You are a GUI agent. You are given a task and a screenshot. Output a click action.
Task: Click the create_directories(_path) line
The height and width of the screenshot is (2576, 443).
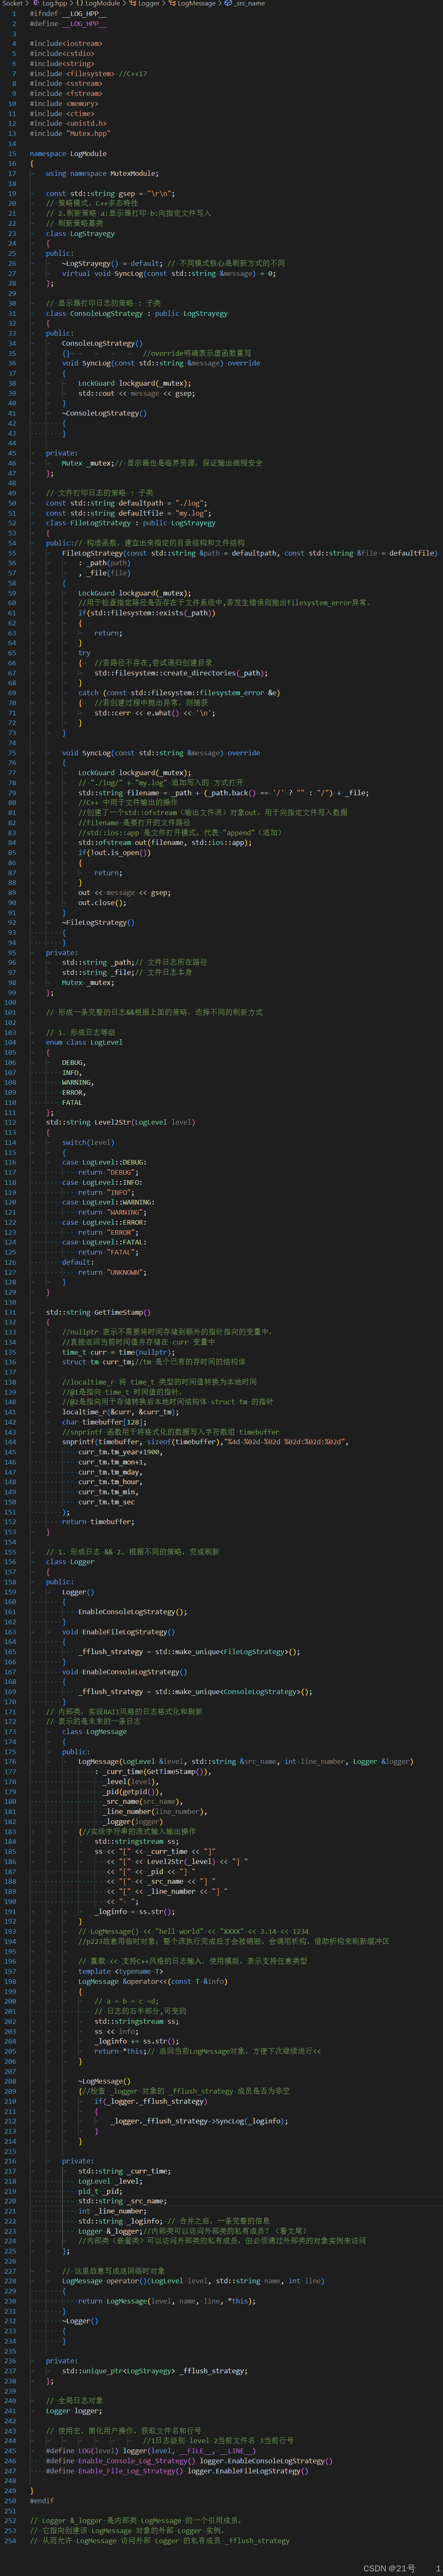(181, 673)
